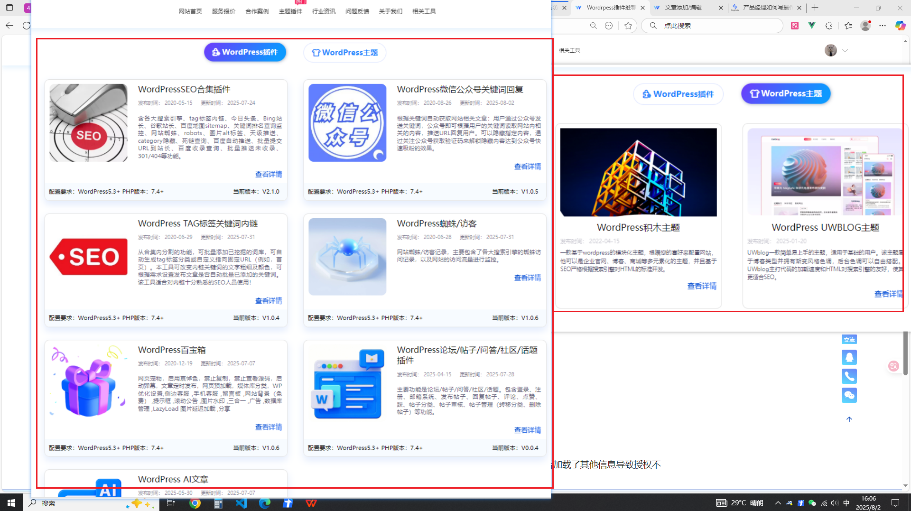Close the Wordpress插件推荐 browser tab
Screen dimensions: 911x511
[x=643, y=8]
